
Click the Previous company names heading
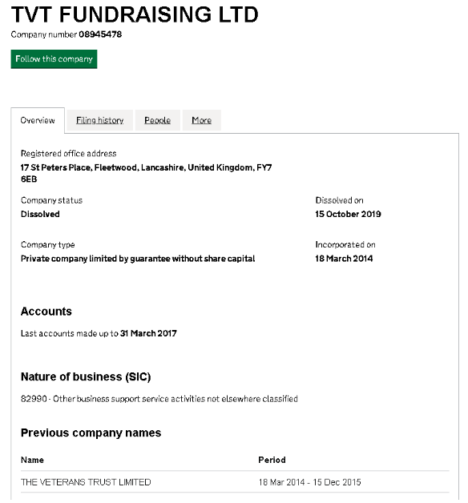coord(91,433)
